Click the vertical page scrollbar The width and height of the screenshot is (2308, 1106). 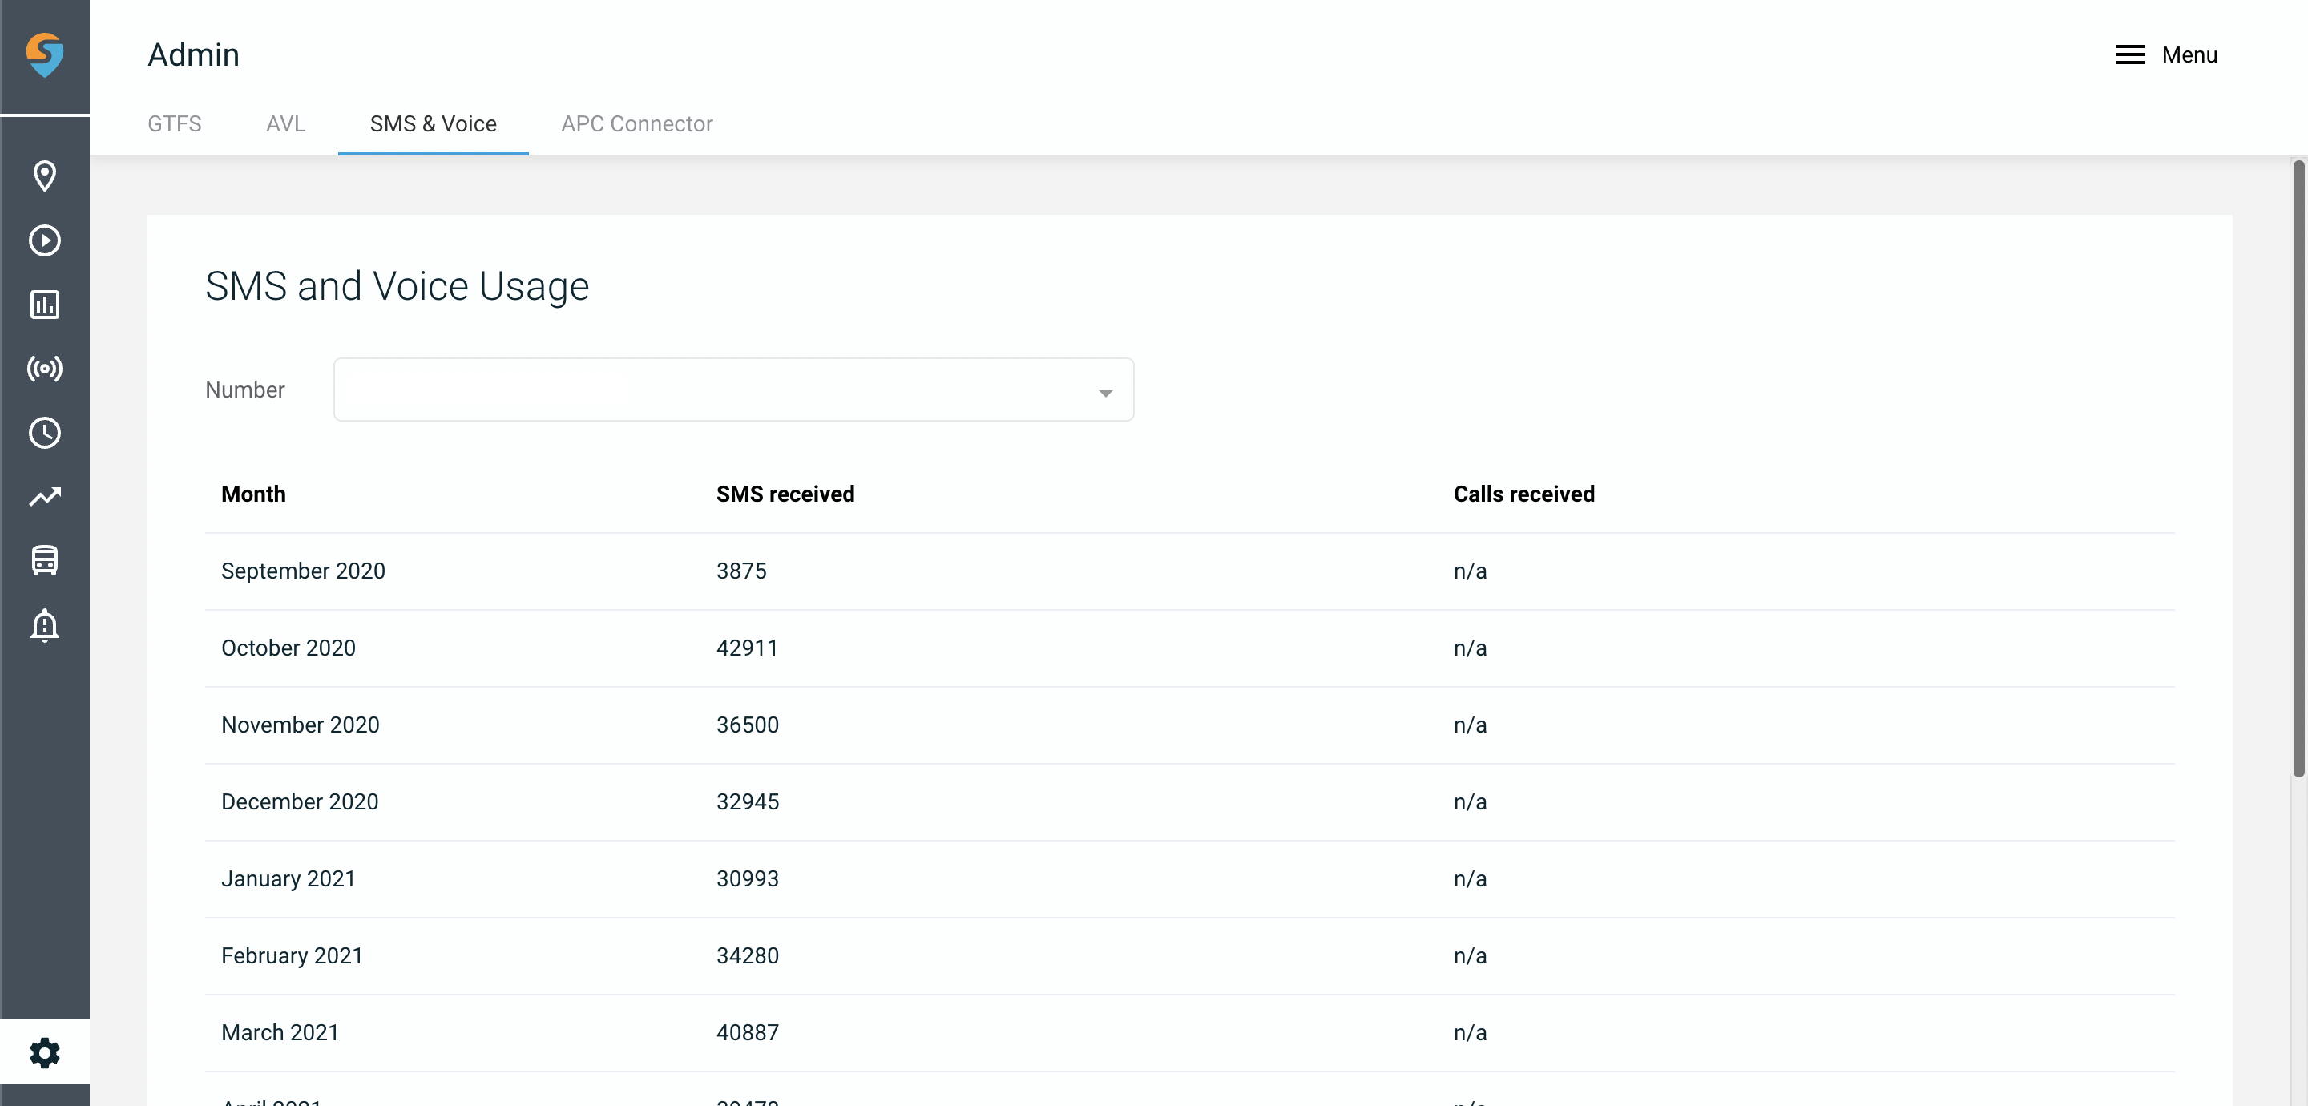pos(2298,468)
